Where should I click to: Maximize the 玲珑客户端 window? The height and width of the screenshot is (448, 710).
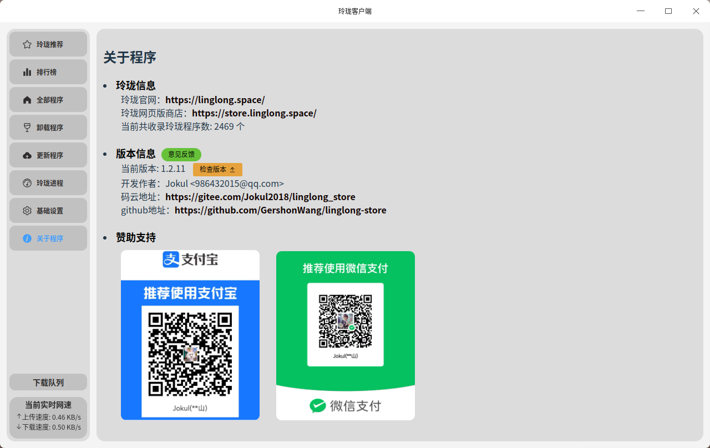coord(668,11)
